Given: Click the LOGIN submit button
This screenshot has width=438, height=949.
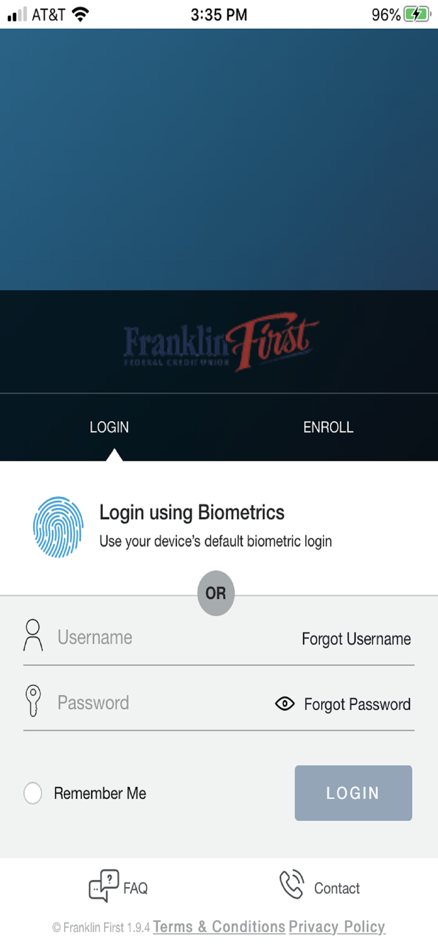Looking at the screenshot, I should click(353, 793).
